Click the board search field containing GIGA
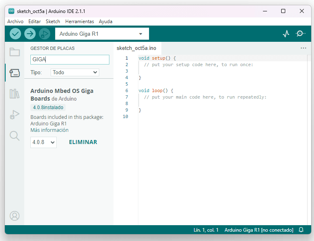This screenshot has height=241, width=314. point(70,60)
